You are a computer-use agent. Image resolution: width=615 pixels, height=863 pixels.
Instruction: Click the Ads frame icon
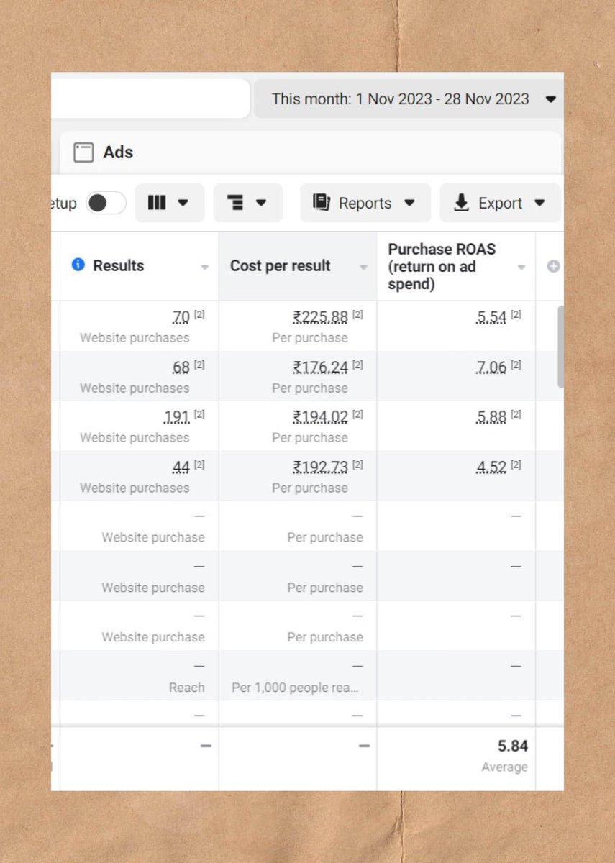coord(83,152)
